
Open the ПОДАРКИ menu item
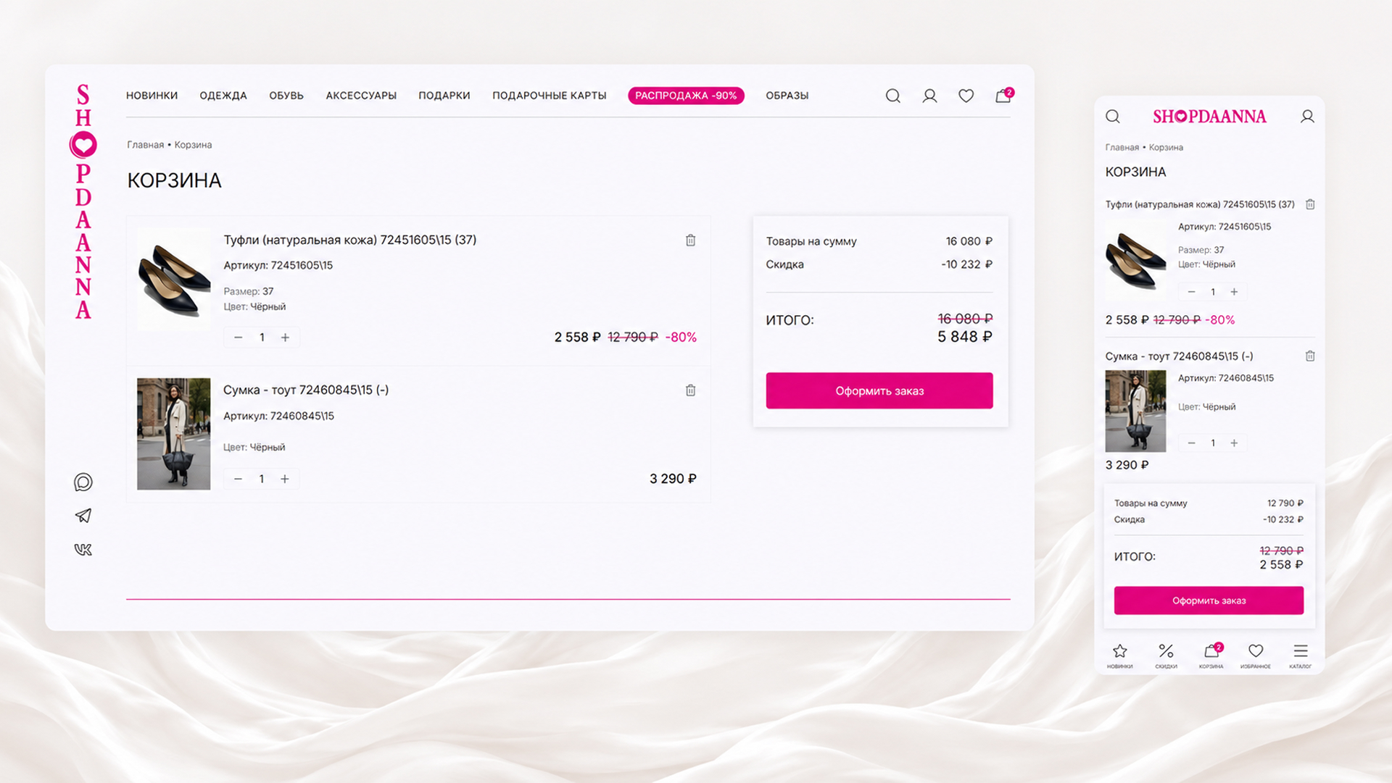point(444,96)
